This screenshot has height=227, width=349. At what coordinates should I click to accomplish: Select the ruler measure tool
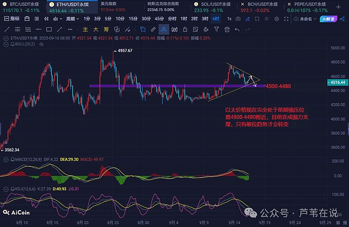tap(153, 30)
